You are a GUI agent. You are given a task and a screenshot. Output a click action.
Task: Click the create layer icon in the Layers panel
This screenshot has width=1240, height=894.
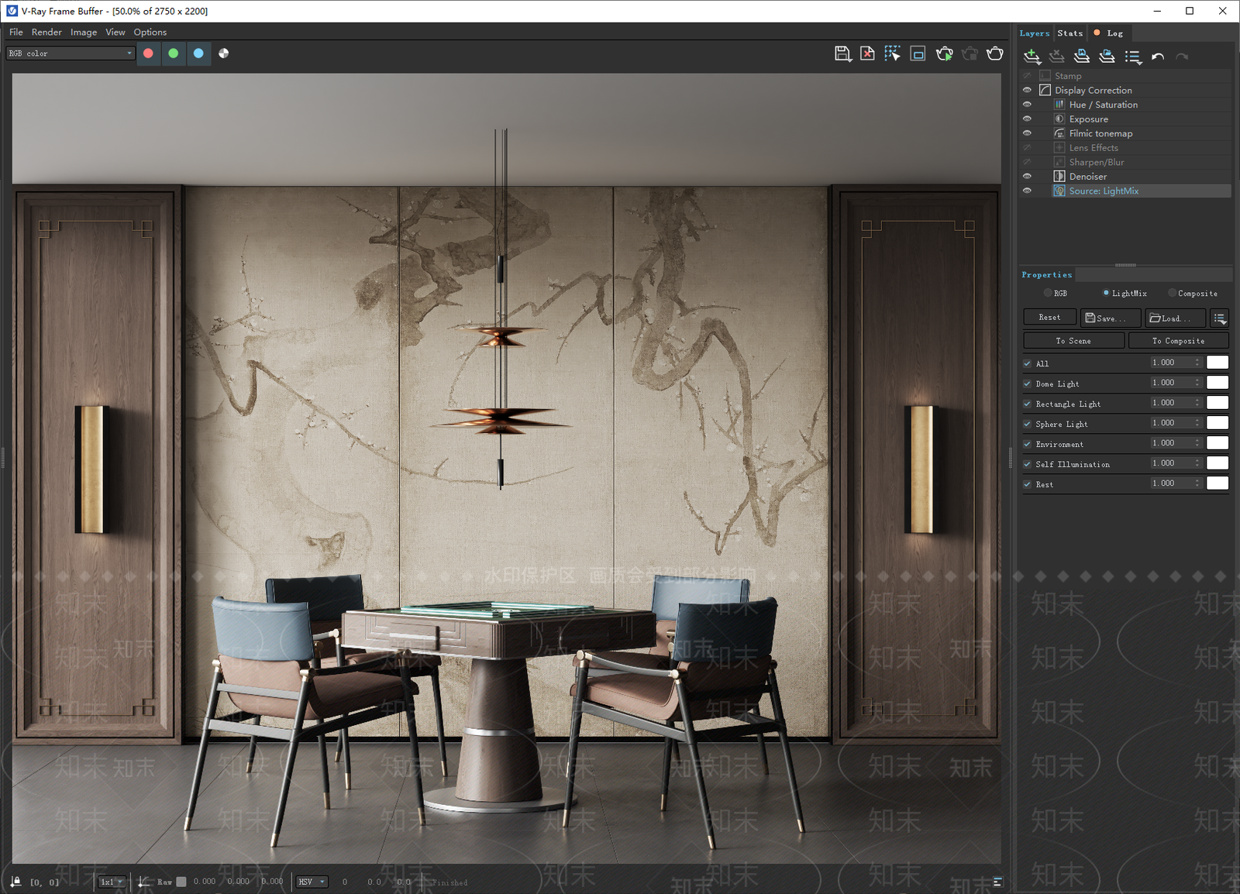click(1032, 57)
